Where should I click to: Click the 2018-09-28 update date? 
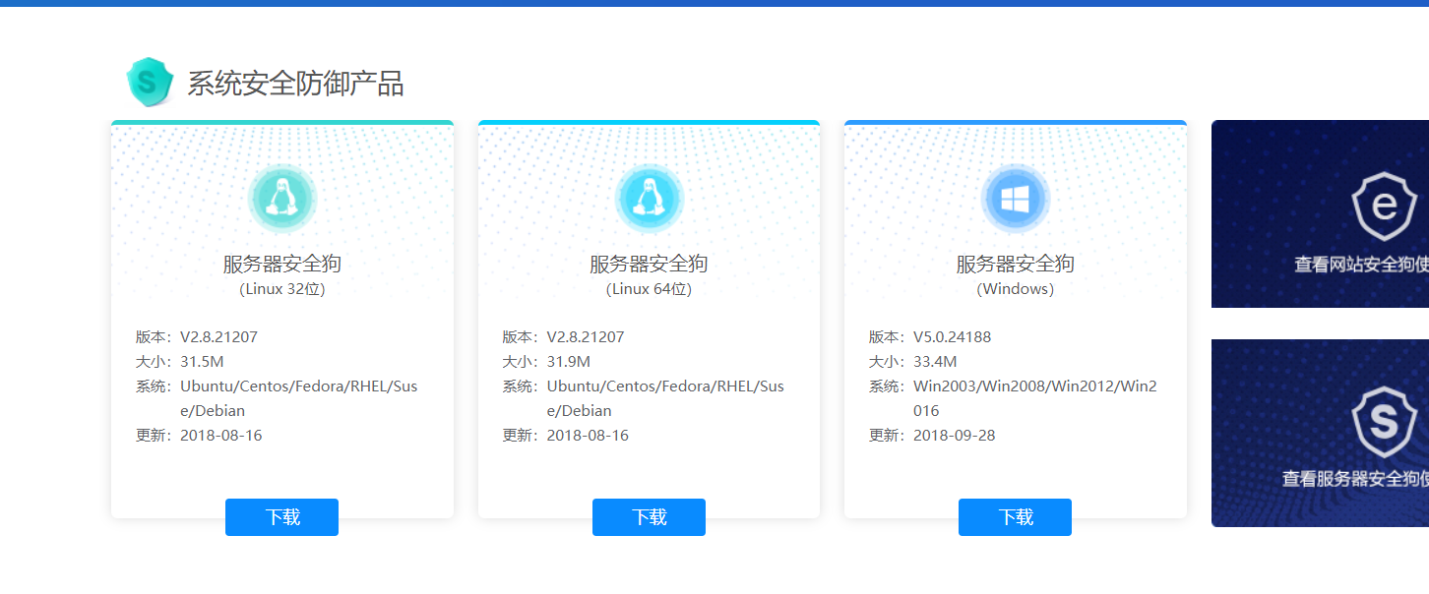coord(954,436)
